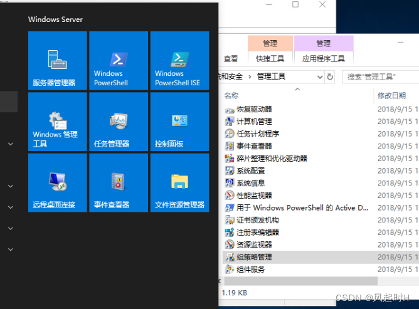Open the 控制面板 tile
419x309 pixels.
point(179,122)
